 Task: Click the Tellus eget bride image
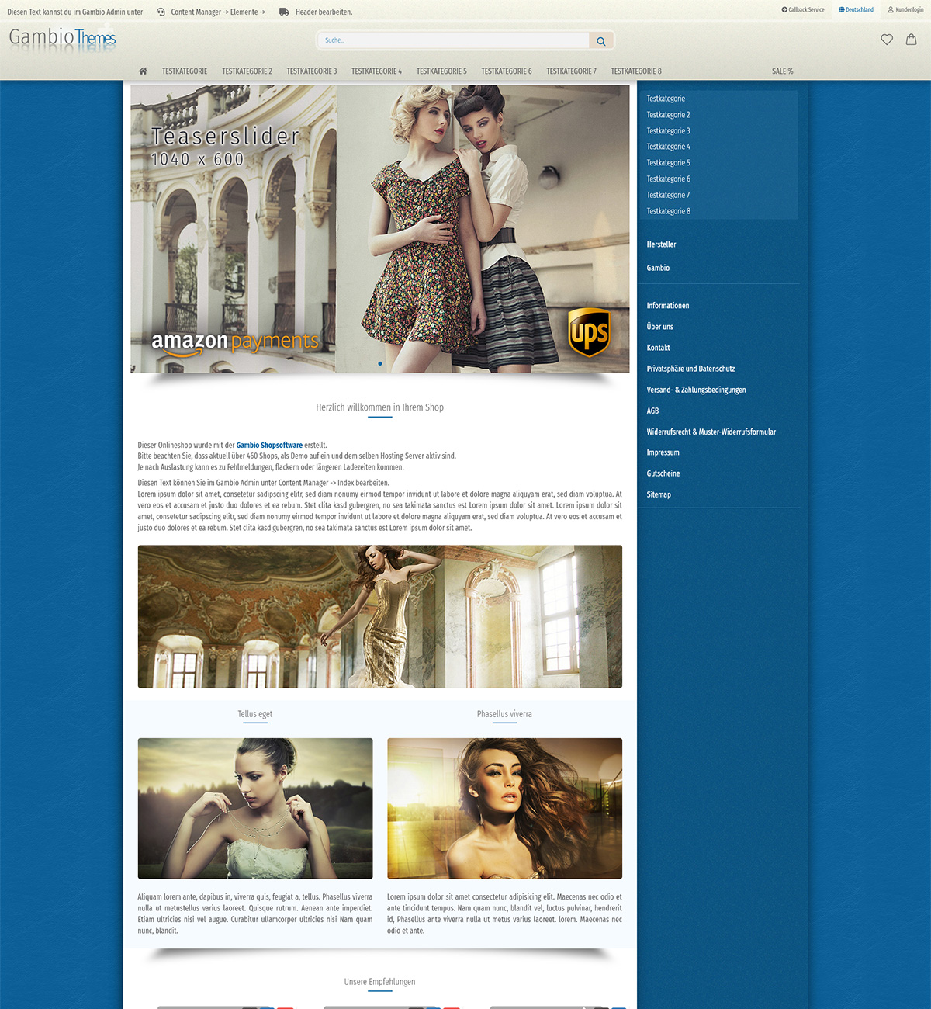tap(255, 808)
